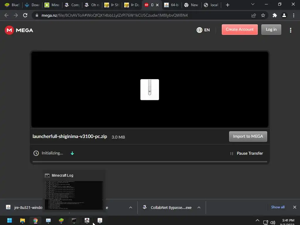Open network status tray icon
The height and width of the screenshot is (225, 300).
(x=265, y=222)
